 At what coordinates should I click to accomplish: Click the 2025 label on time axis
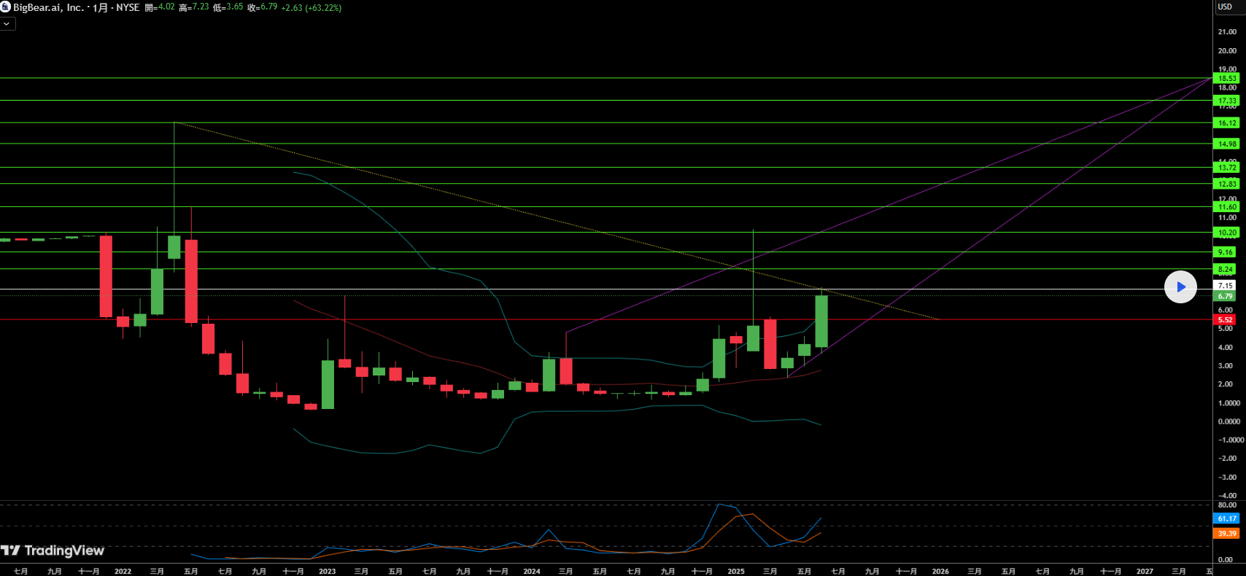735,571
